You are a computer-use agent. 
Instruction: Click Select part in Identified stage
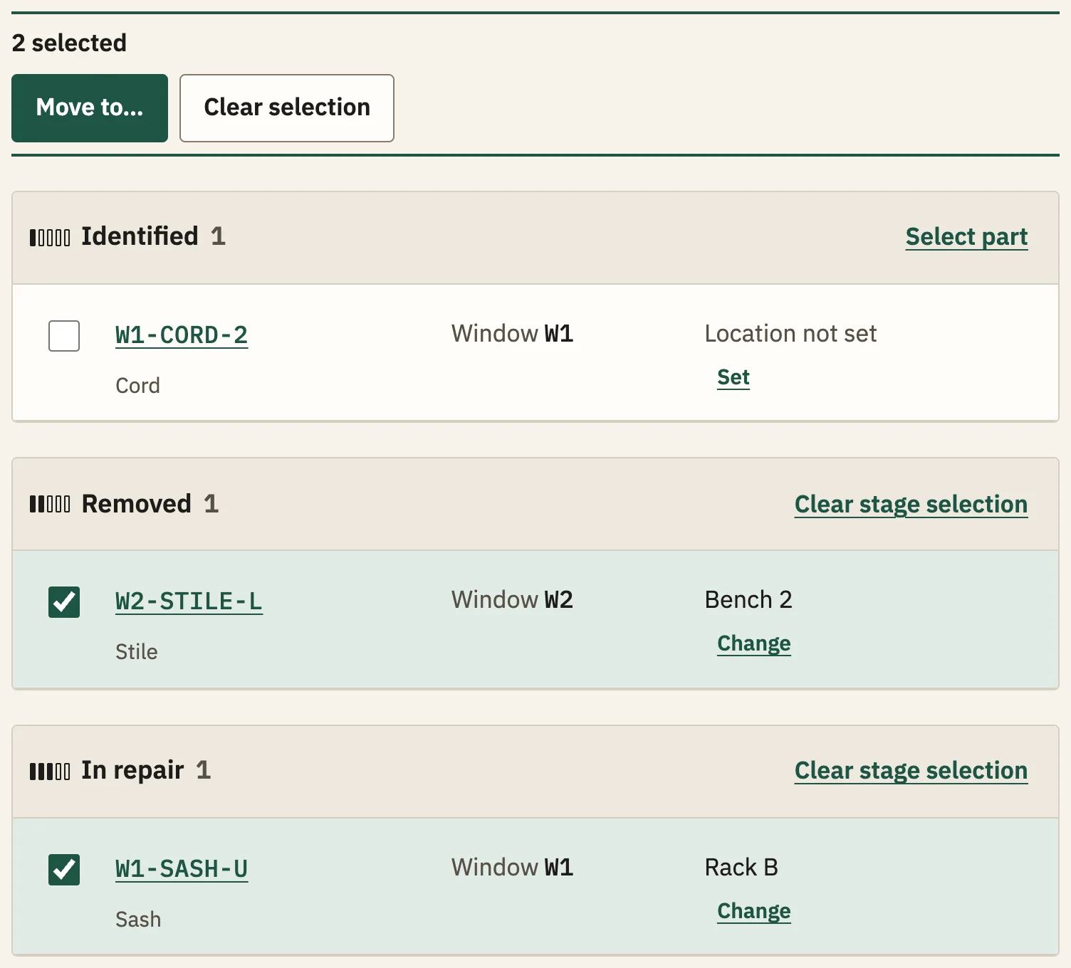966,237
